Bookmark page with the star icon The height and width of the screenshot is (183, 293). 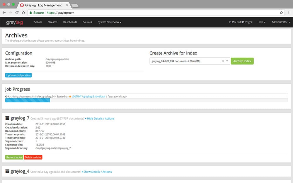click(x=281, y=13)
